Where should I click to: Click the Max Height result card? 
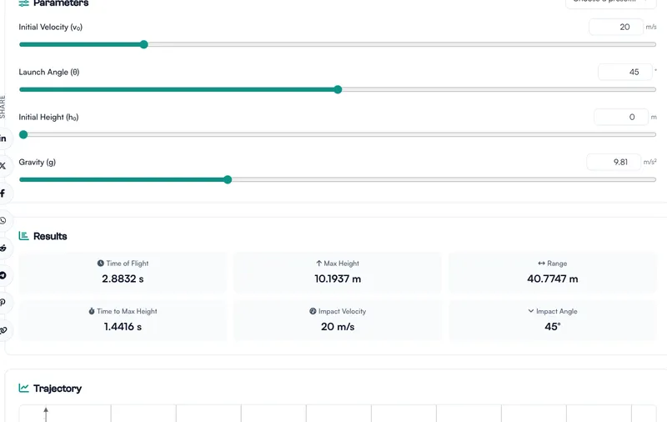click(338, 272)
